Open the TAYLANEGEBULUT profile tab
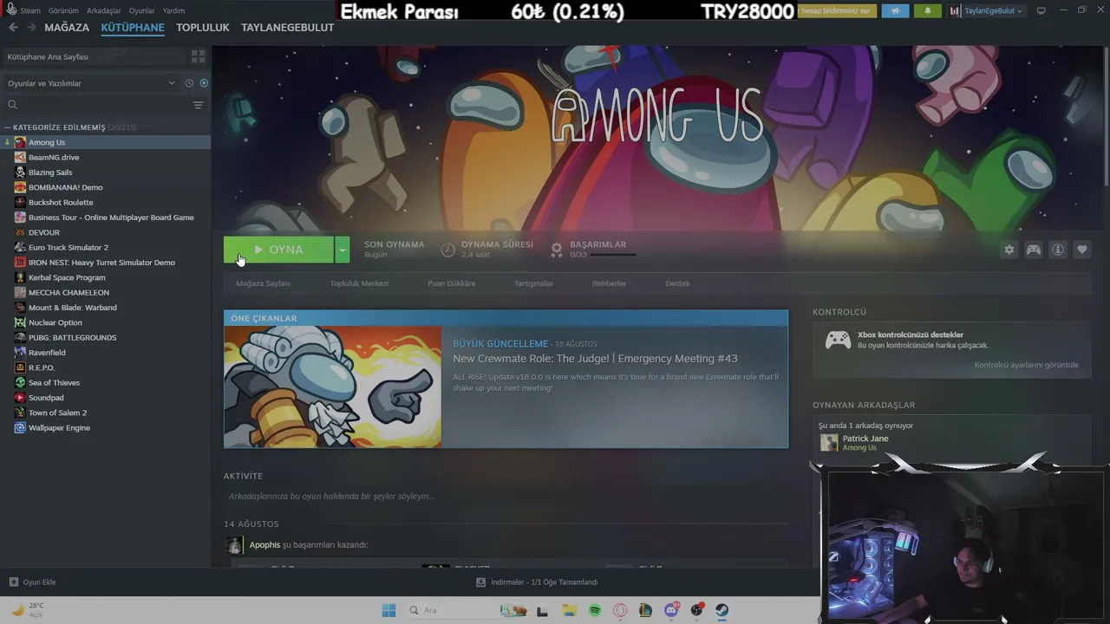 (288, 28)
